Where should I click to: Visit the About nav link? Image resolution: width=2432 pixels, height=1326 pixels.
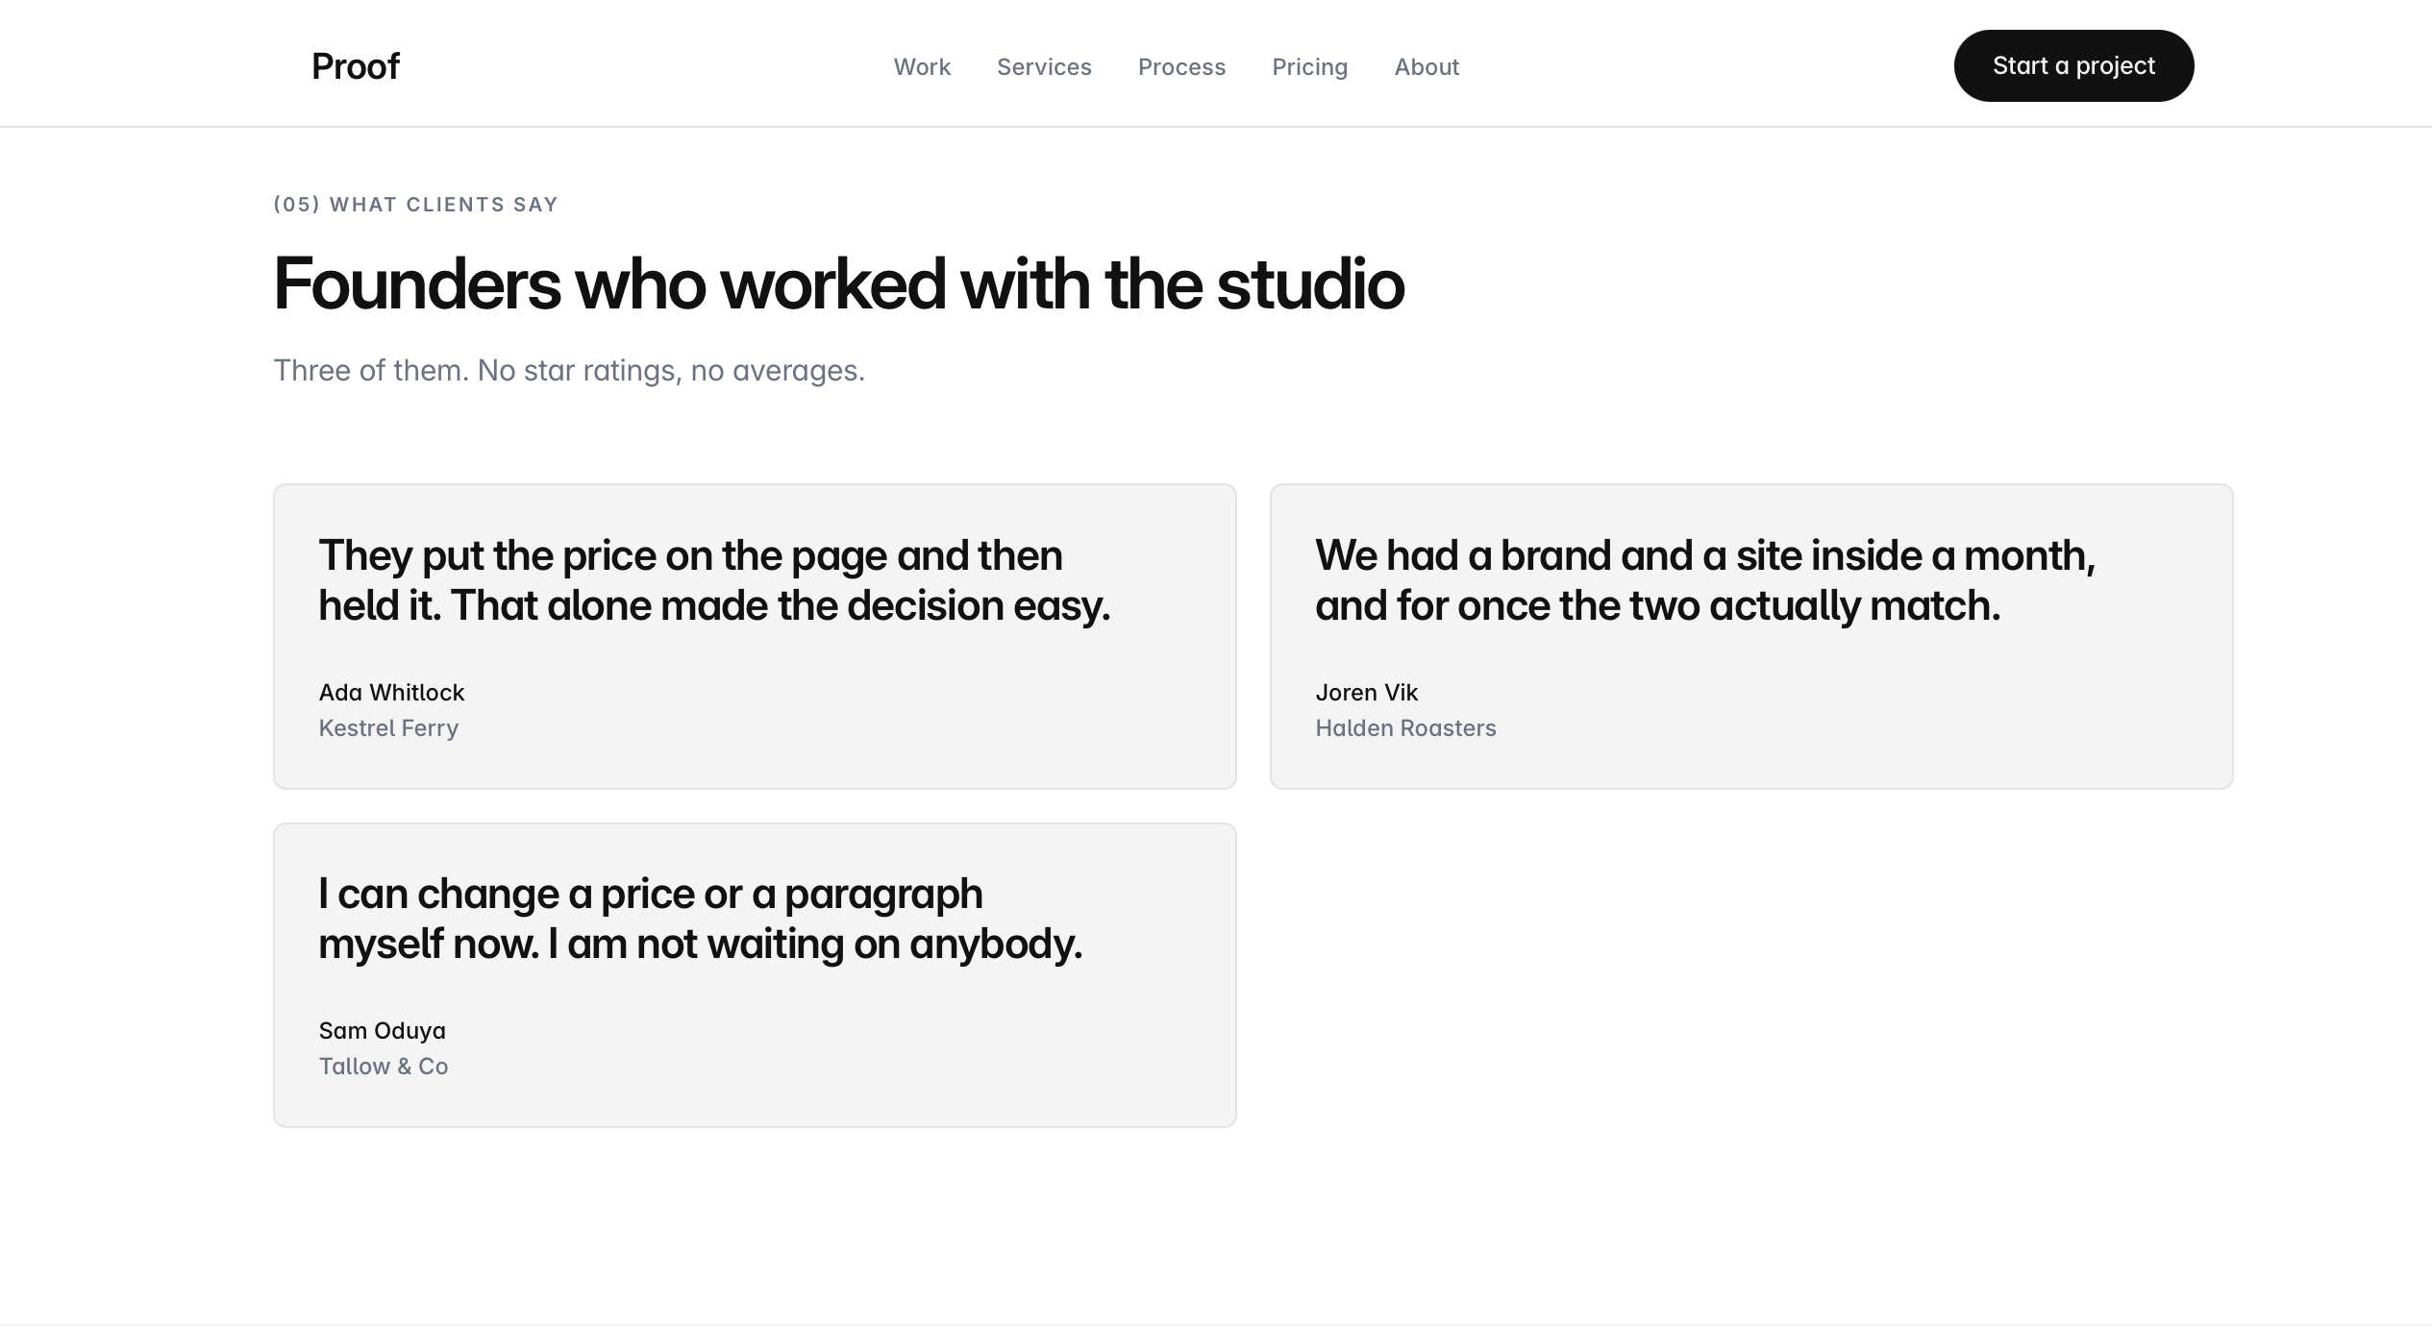(x=1427, y=67)
